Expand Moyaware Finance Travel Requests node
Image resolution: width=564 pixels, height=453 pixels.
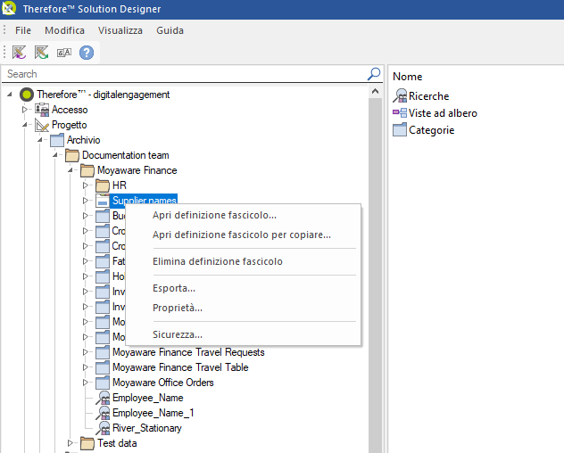[x=86, y=352]
